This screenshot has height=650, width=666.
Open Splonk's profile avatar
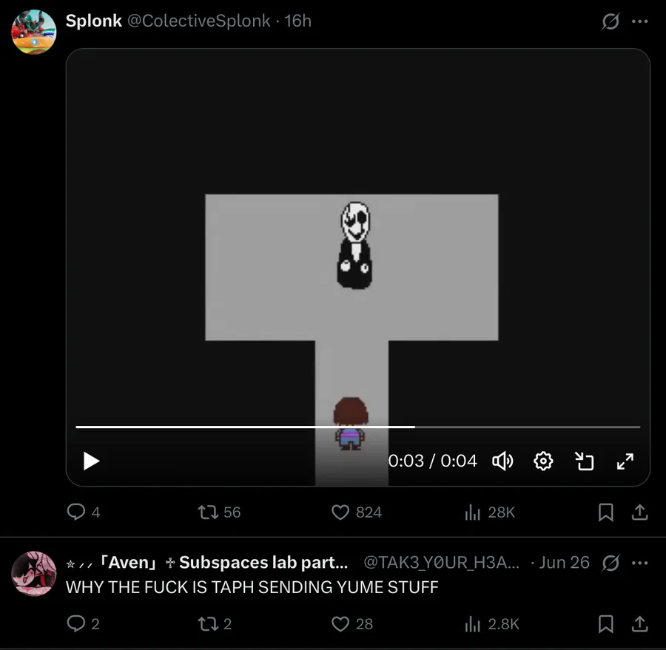pos(33,33)
